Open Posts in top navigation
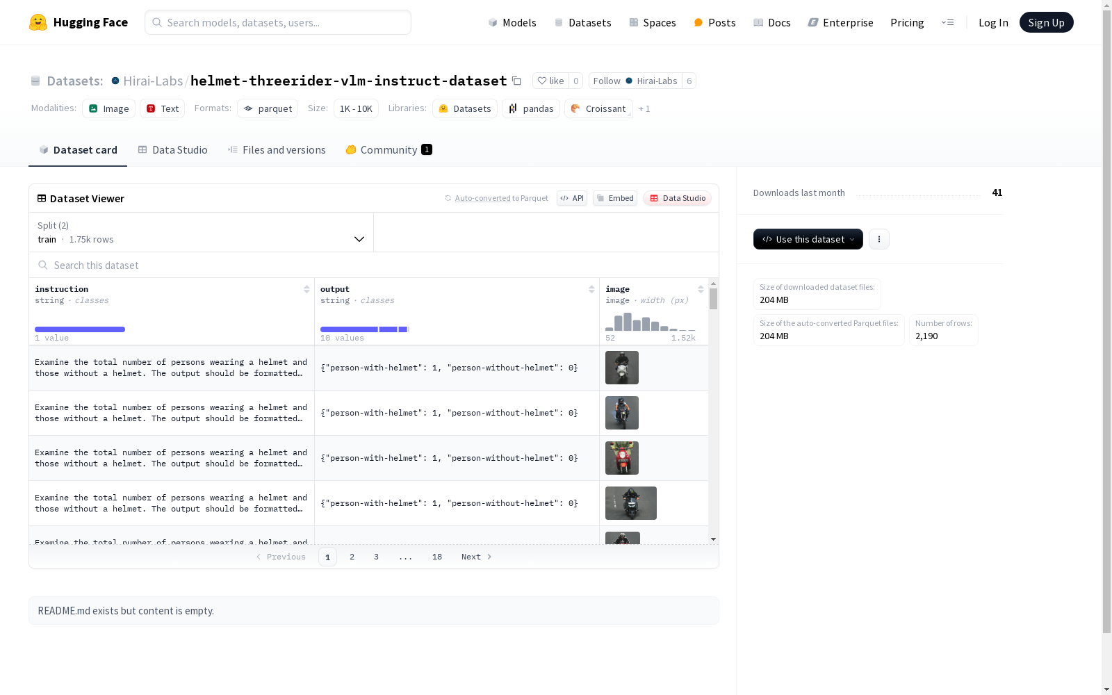Screen dimensions: 1112x695 715,22
